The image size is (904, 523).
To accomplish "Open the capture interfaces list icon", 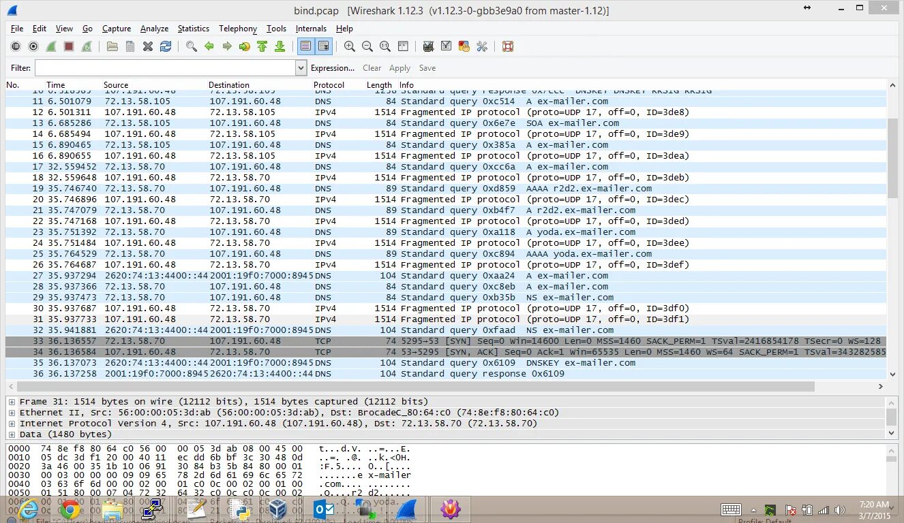I will point(16,46).
